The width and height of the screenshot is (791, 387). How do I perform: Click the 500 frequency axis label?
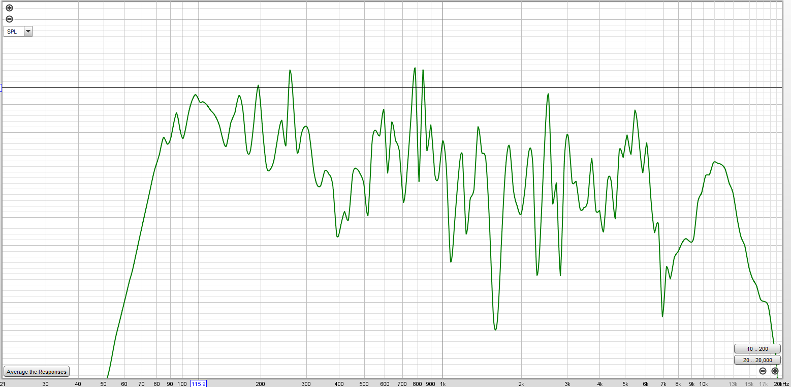(364, 383)
